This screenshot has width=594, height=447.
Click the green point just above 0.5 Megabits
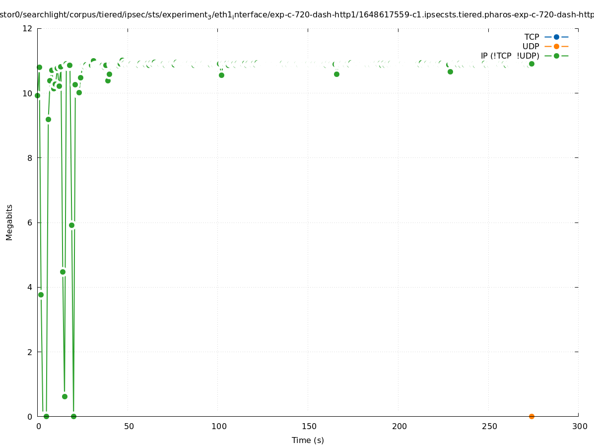(65, 396)
